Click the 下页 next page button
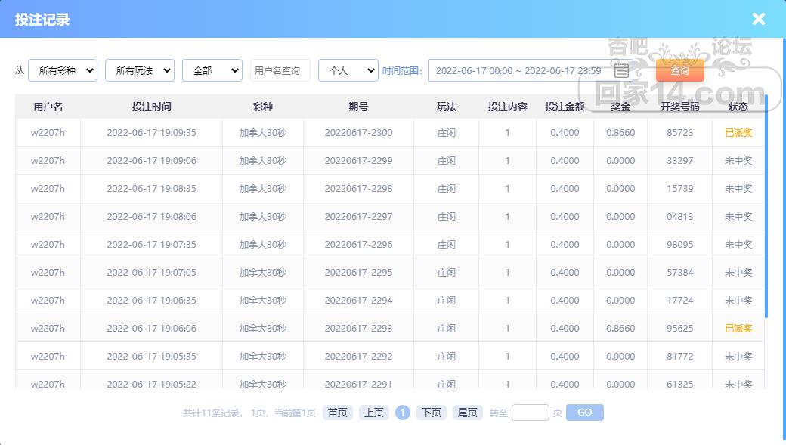 coord(431,413)
